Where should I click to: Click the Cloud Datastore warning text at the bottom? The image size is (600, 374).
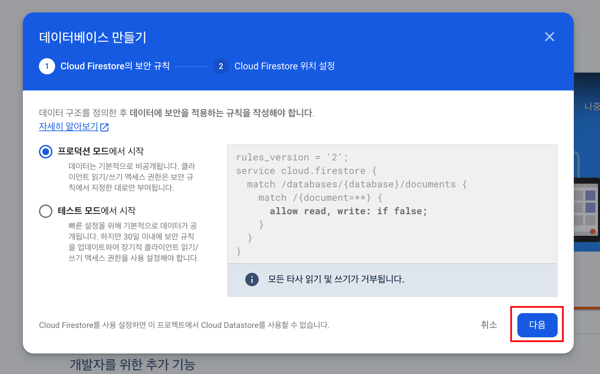(x=184, y=325)
